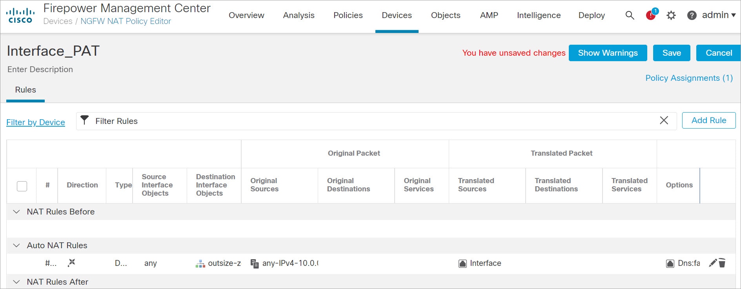The height and width of the screenshot is (289, 741).
Task: Click the Filter by Device link
Action: coord(36,122)
